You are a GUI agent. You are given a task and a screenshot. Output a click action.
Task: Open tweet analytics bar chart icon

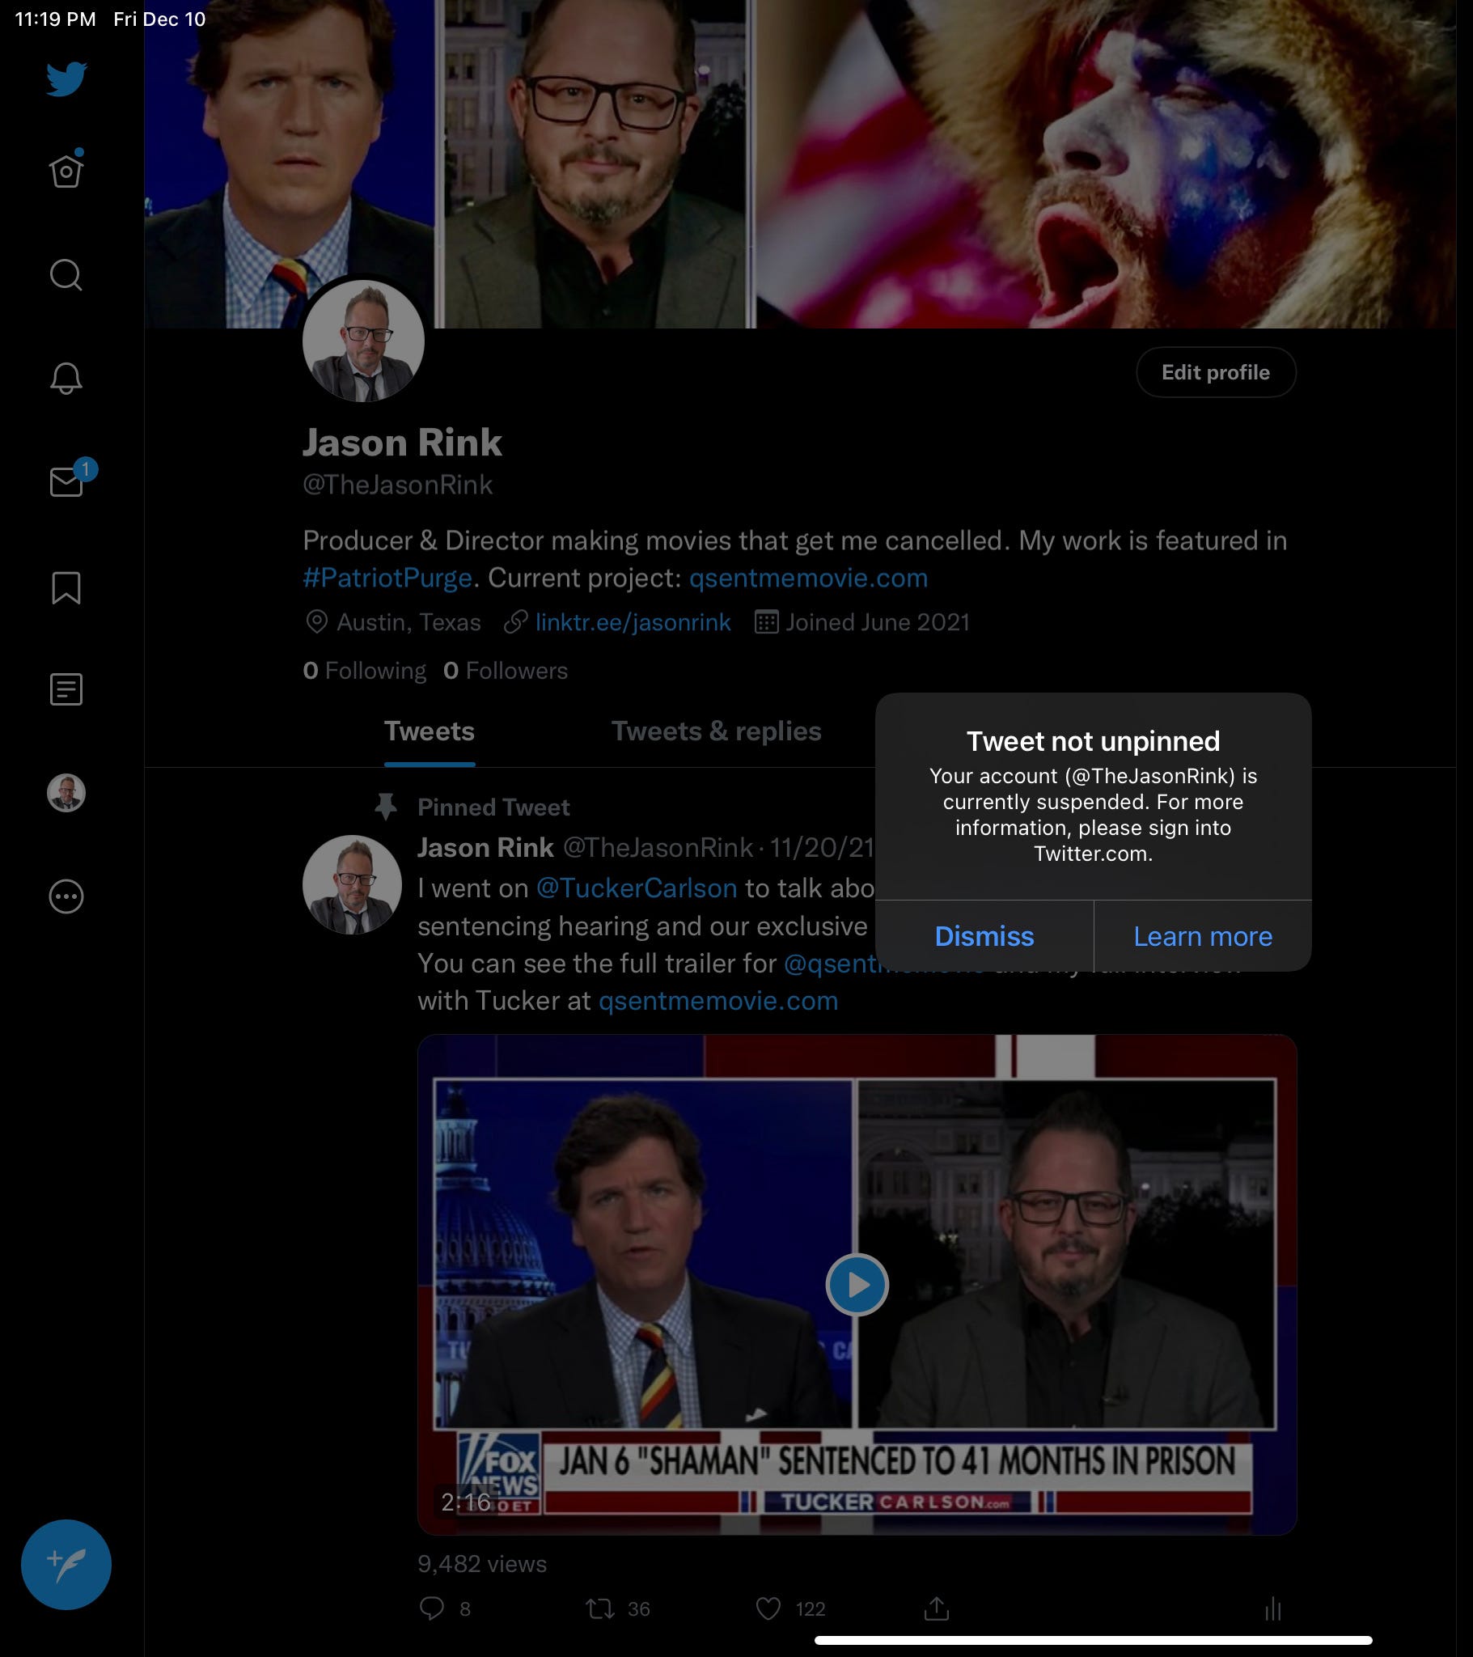tap(1272, 1608)
